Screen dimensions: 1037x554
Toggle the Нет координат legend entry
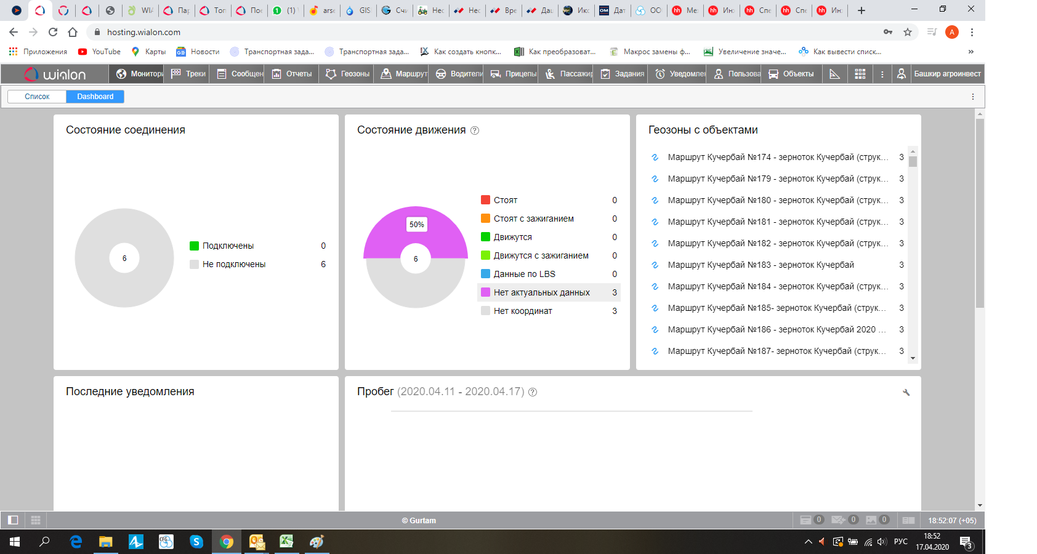point(523,311)
